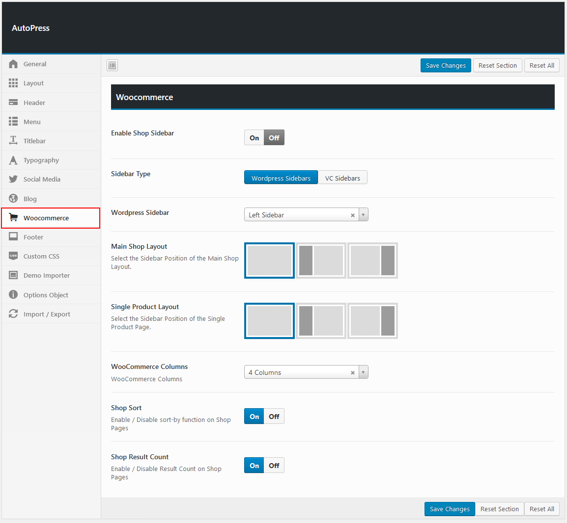Click the Left Sidebar select field
567x523 pixels.
tap(306, 214)
